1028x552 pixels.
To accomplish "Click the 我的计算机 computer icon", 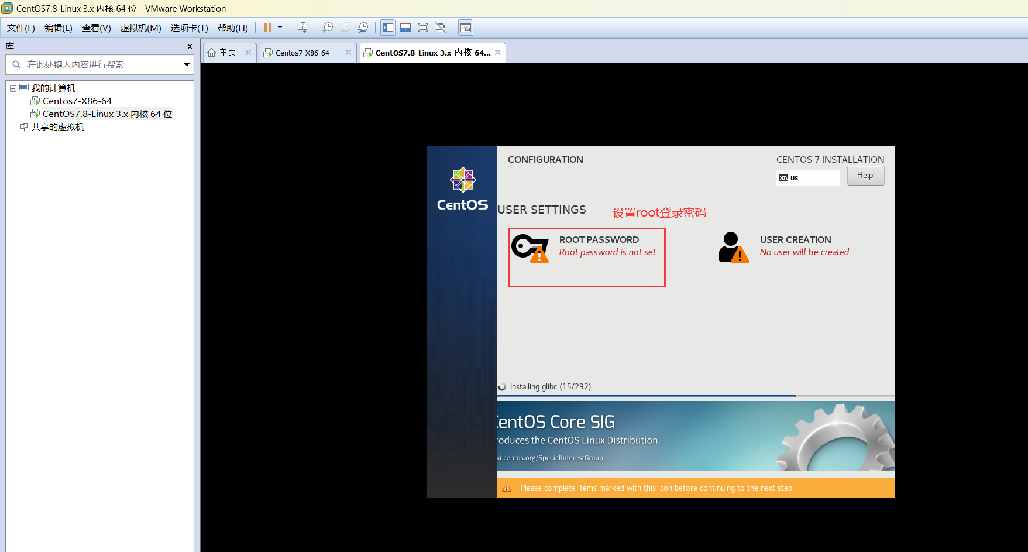I will click(24, 88).
